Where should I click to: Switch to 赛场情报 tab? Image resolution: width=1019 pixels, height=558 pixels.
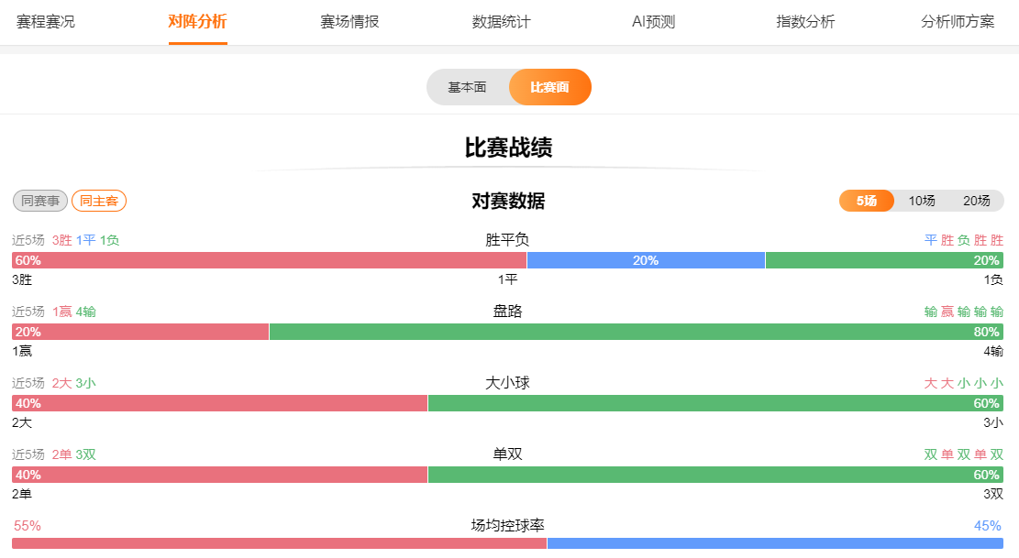pos(349,22)
